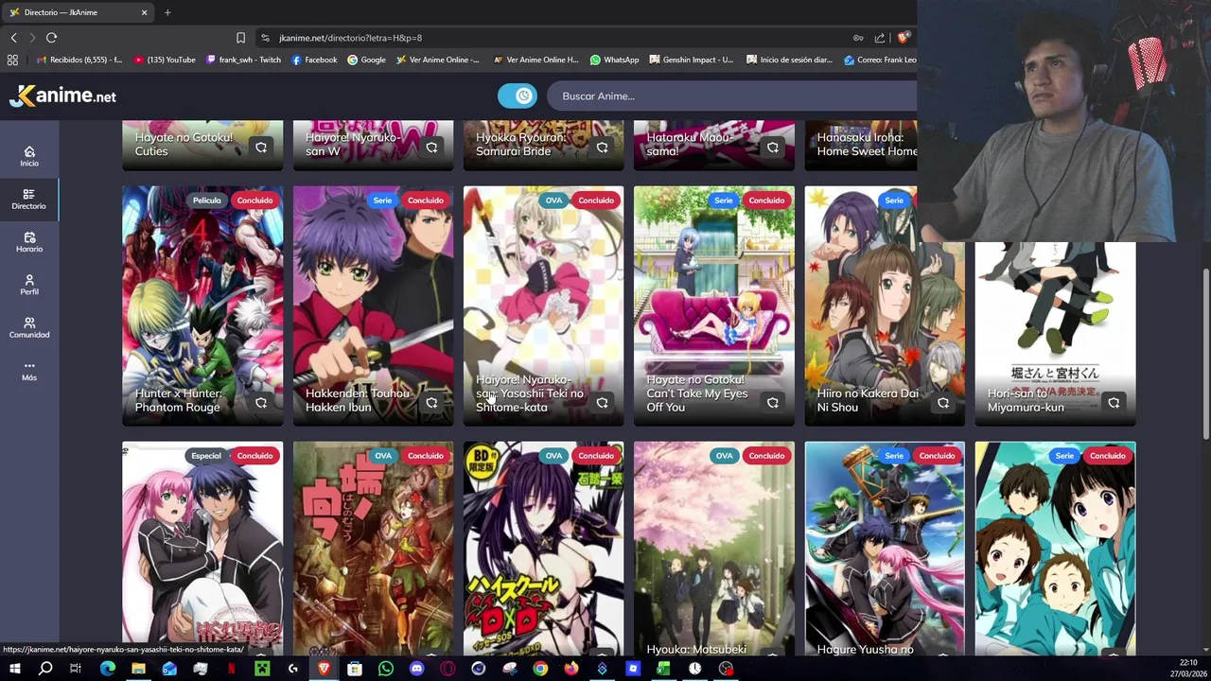Bookmark this page with the bookmark icon
The width and height of the screenshot is (1211, 681).
pos(240,38)
